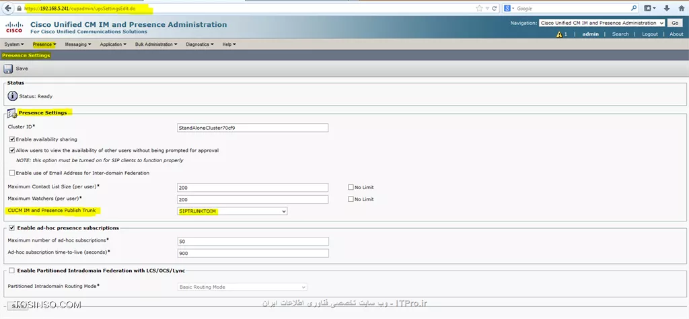
Task: Click the alert count '1' beside warning icon
Action: [566, 34]
